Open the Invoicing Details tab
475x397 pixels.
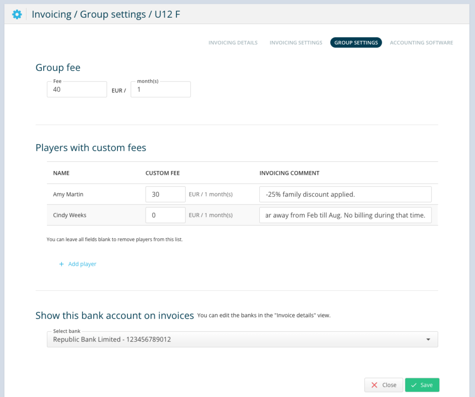coord(233,43)
